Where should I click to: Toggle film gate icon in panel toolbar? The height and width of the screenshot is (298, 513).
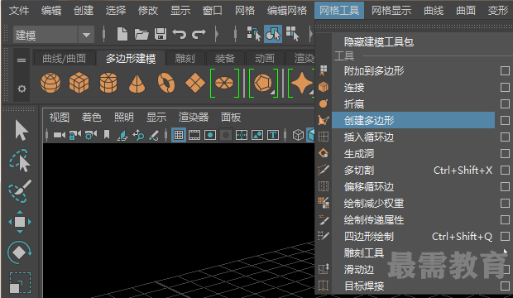tap(194, 135)
